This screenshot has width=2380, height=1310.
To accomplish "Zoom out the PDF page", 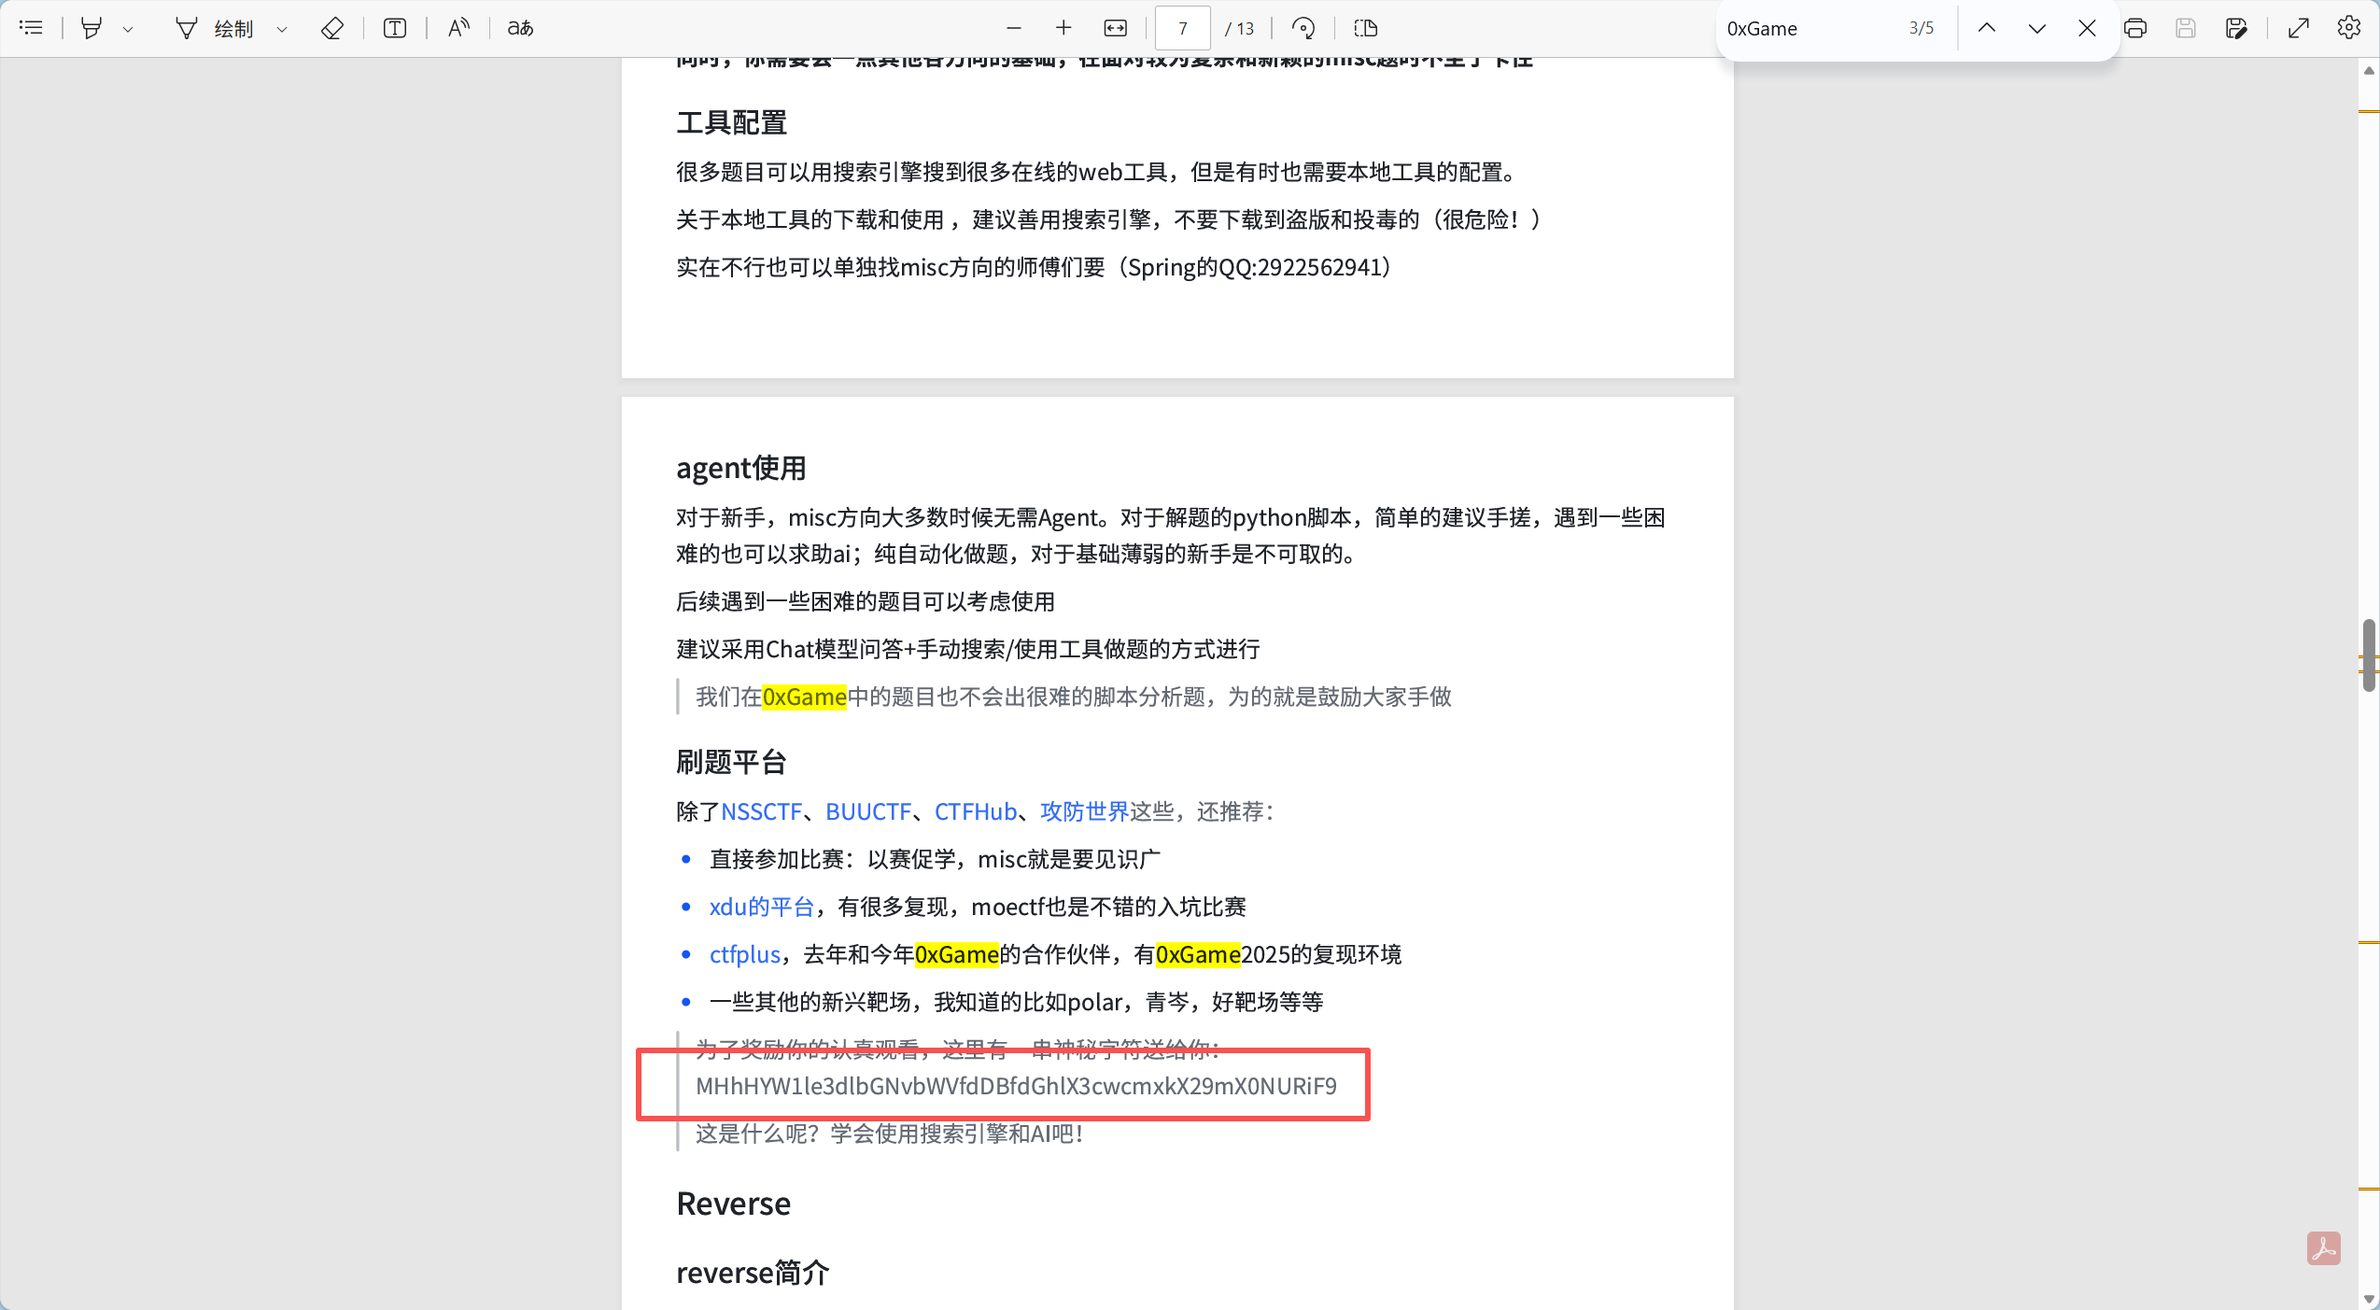I will pos(1014,28).
